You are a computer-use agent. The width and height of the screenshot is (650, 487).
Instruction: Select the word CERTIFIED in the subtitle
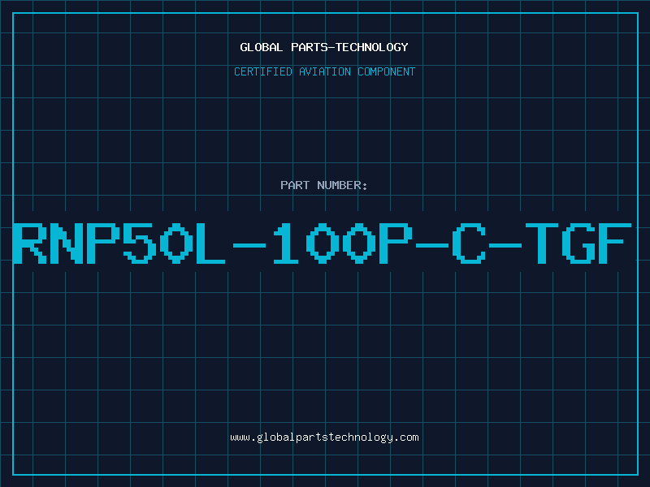[x=263, y=71]
